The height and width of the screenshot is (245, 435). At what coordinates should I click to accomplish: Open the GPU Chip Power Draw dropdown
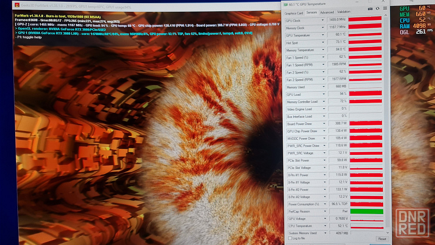click(324, 131)
